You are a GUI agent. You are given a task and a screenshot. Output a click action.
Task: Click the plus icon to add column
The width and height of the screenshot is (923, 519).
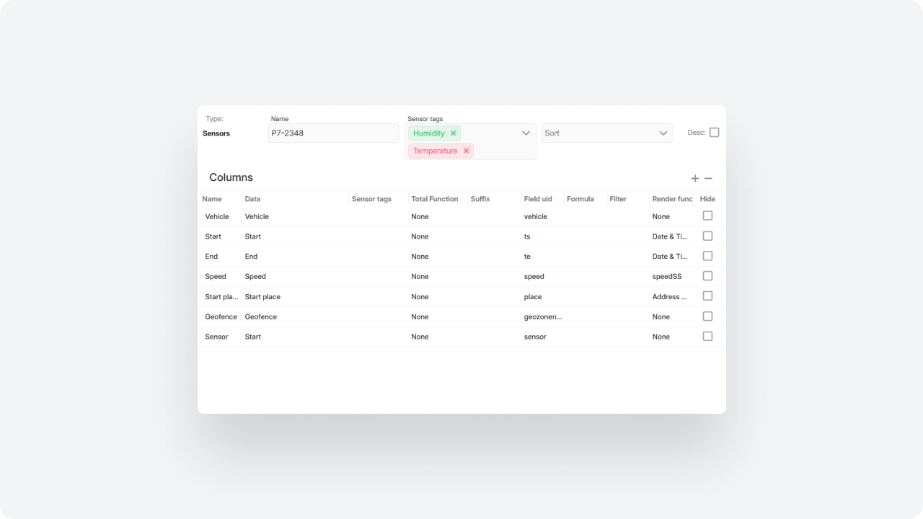tap(695, 178)
